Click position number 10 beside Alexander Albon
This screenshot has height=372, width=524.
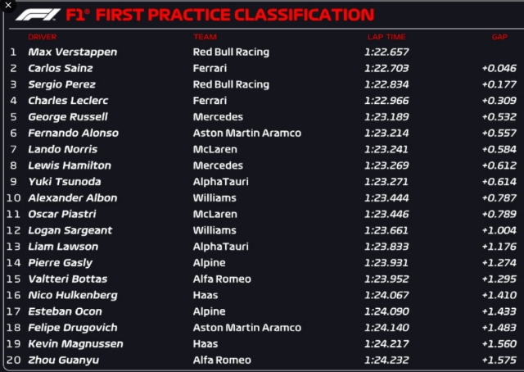click(12, 197)
